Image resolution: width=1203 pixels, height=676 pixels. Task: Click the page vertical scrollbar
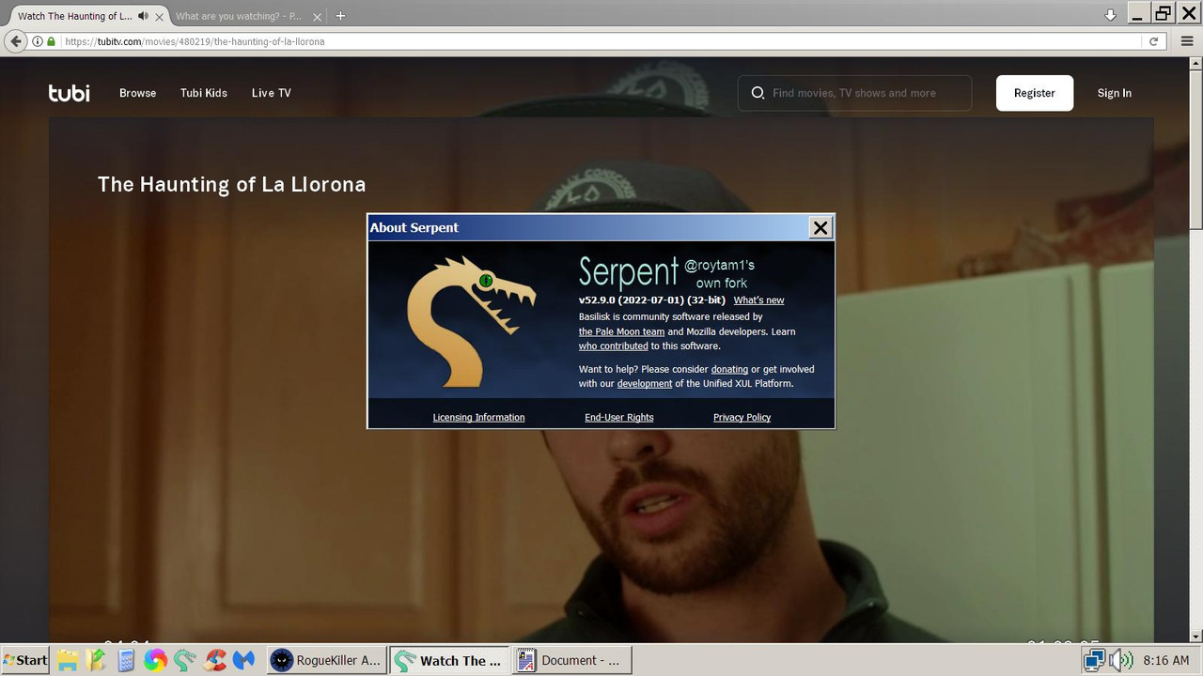click(x=1195, y=347)
